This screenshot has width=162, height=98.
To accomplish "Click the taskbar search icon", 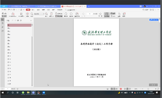I will coord(8,93).
